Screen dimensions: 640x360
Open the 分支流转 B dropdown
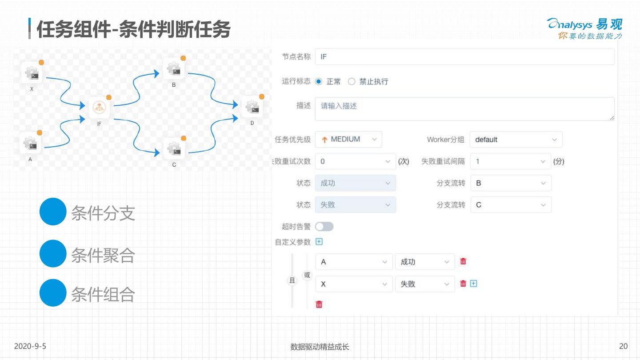[511, 183]
